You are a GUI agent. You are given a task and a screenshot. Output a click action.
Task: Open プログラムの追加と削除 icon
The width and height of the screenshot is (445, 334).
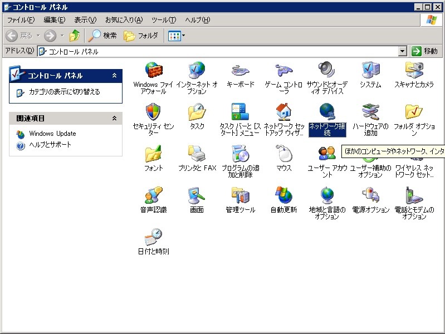pyautogui.click(x=241, y=154)
